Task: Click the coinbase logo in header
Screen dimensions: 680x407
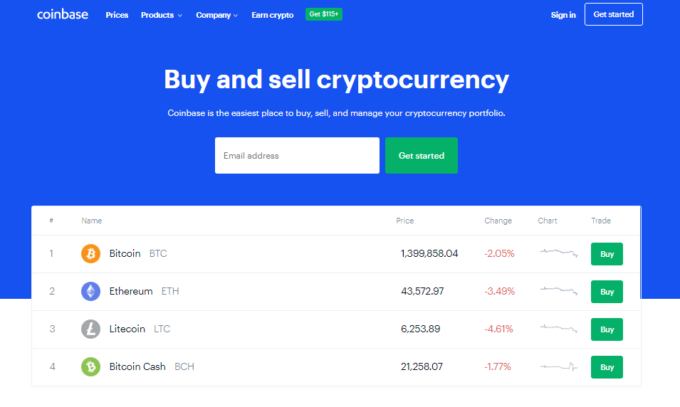Action: pyautogui.click(x=63, y=14)
